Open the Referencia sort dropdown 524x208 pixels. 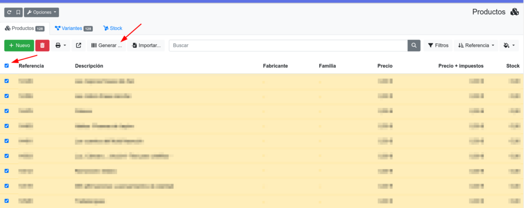476,45
